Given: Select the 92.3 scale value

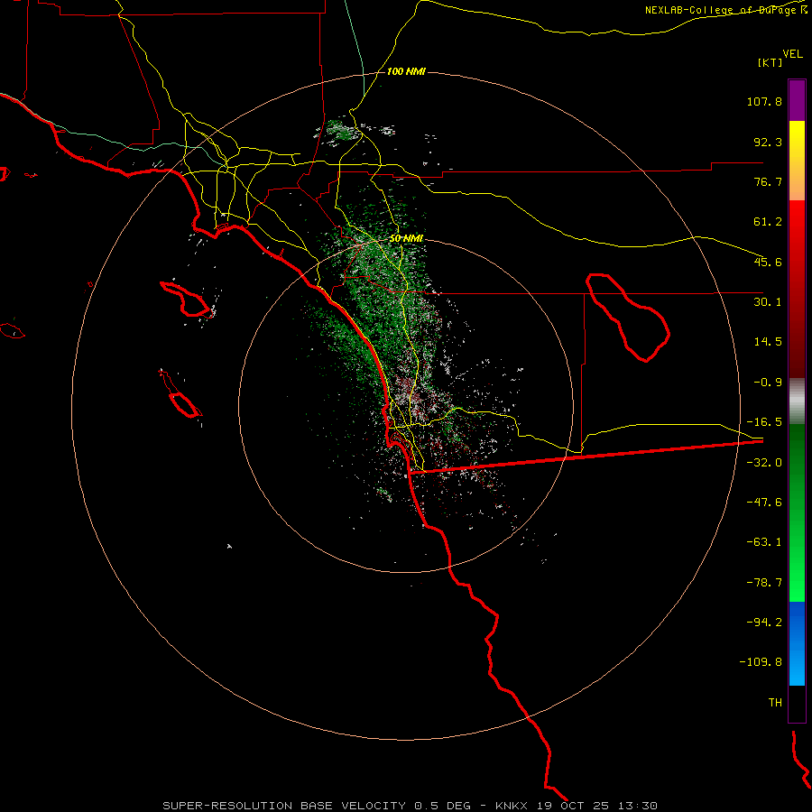Looking at the screenshot, I should pos(768,142).
